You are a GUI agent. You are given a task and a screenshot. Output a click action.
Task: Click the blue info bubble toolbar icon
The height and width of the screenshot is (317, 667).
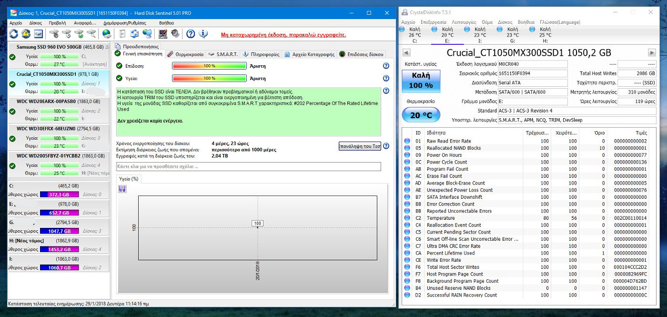(x=203, y=34)
